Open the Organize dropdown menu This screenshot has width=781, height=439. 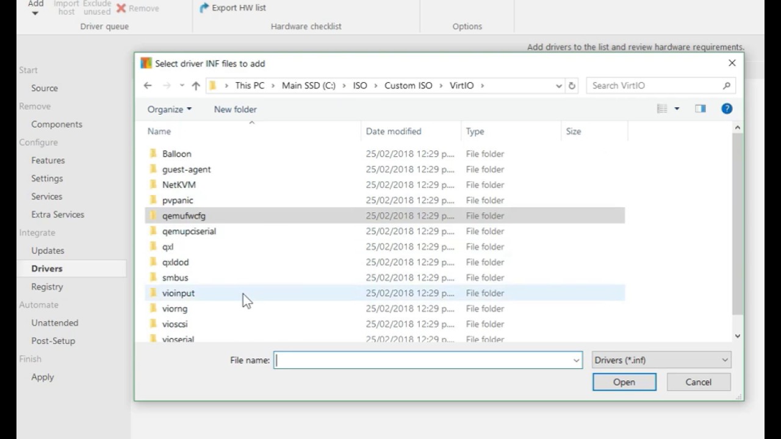pos(170,109)
